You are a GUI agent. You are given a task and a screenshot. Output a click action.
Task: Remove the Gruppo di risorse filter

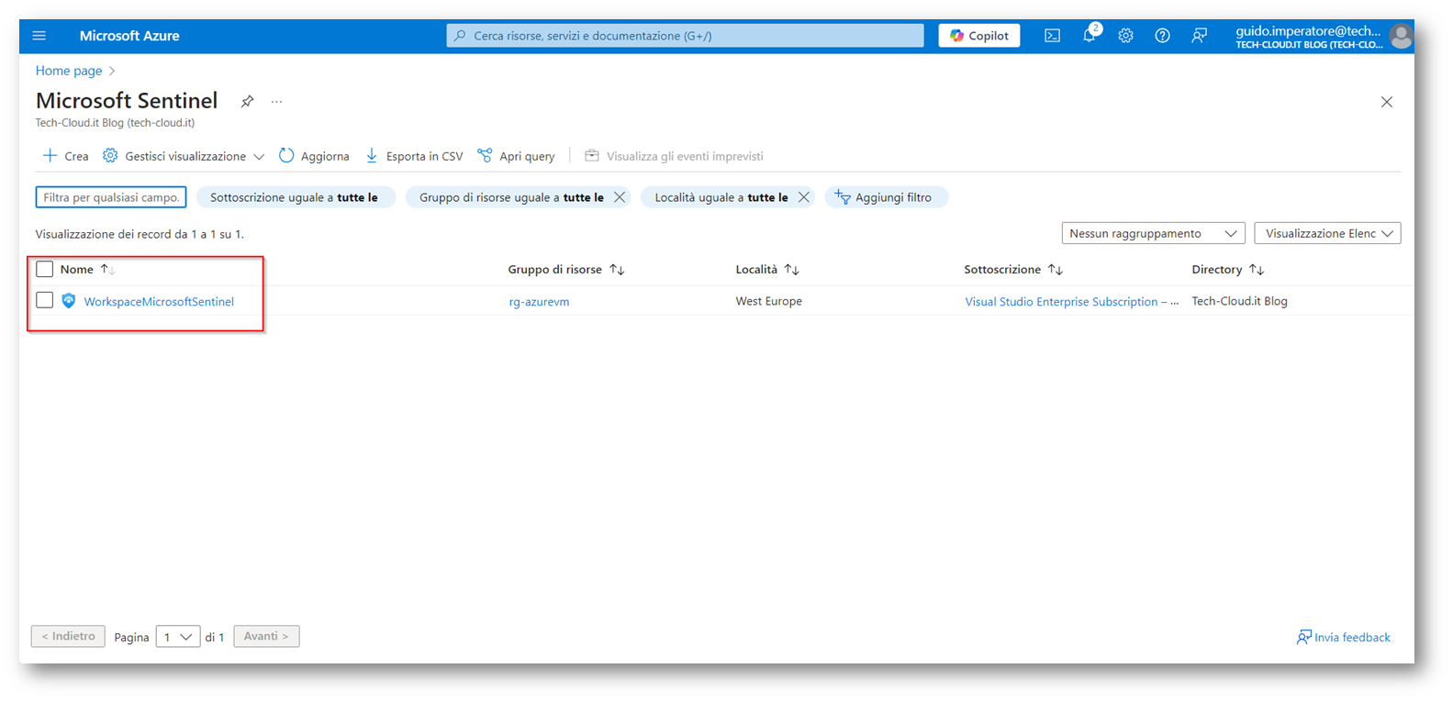point(620,197)
